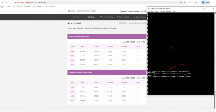Open the Tera Term Control menu
The image size is (216, 112).
[162, 11]
